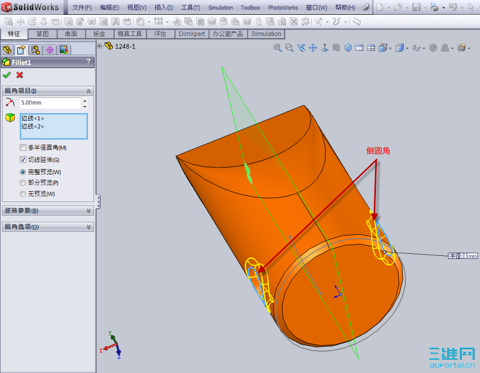
Task: Switch to the DimXpert tab
Action: (x=192, y=34)
